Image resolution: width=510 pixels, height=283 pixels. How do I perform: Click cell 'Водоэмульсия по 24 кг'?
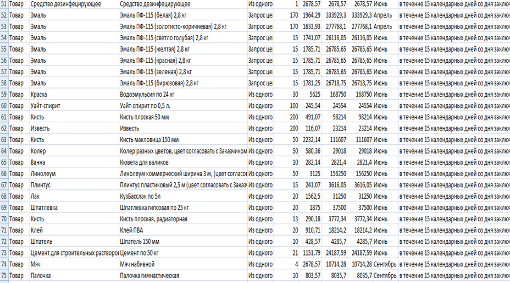pos(183,95)
